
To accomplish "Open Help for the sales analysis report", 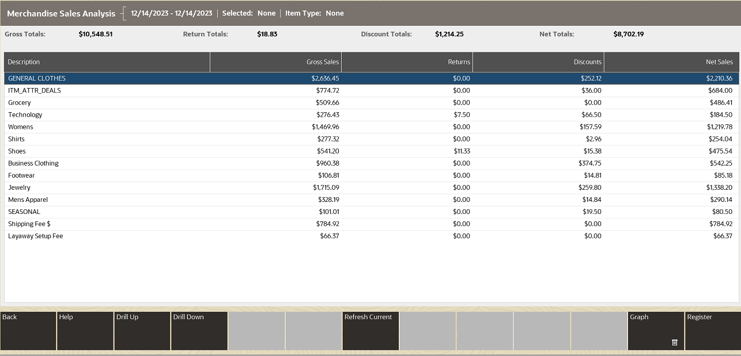I will [85, 331].
